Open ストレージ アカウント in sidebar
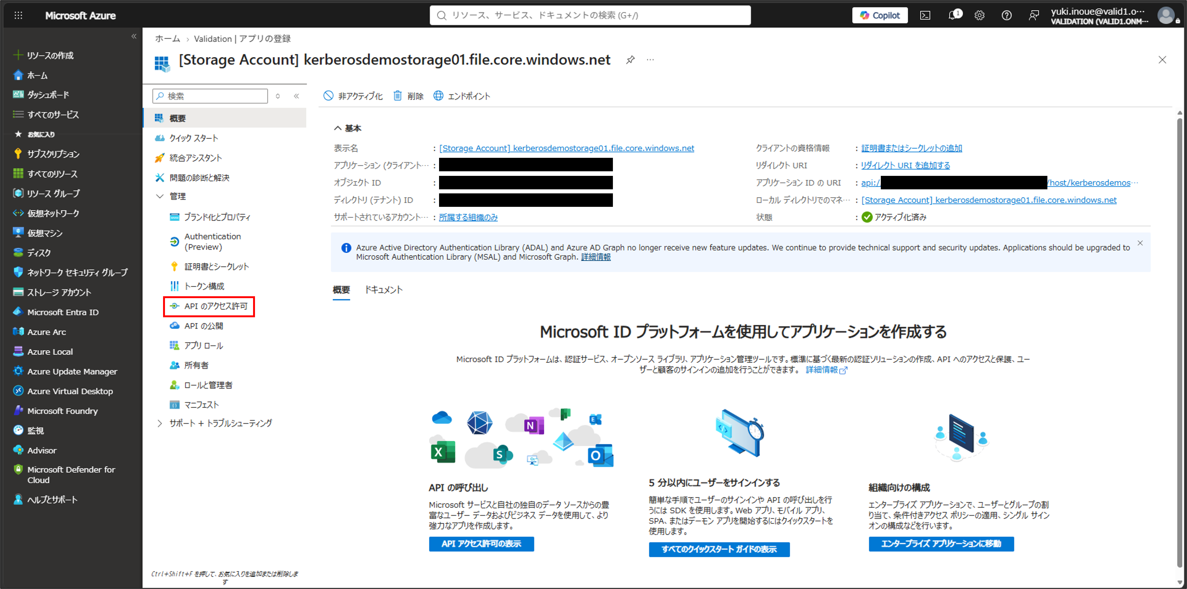1187x589 pixels. coord(53,292)
